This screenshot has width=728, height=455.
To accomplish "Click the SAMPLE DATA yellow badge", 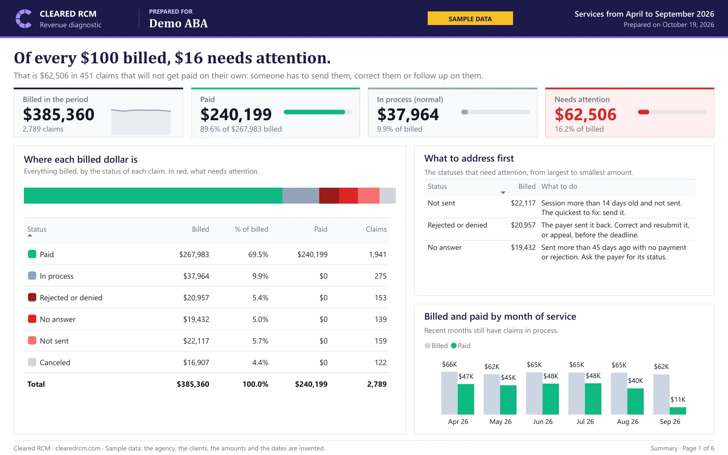I will tap(470, 19).
